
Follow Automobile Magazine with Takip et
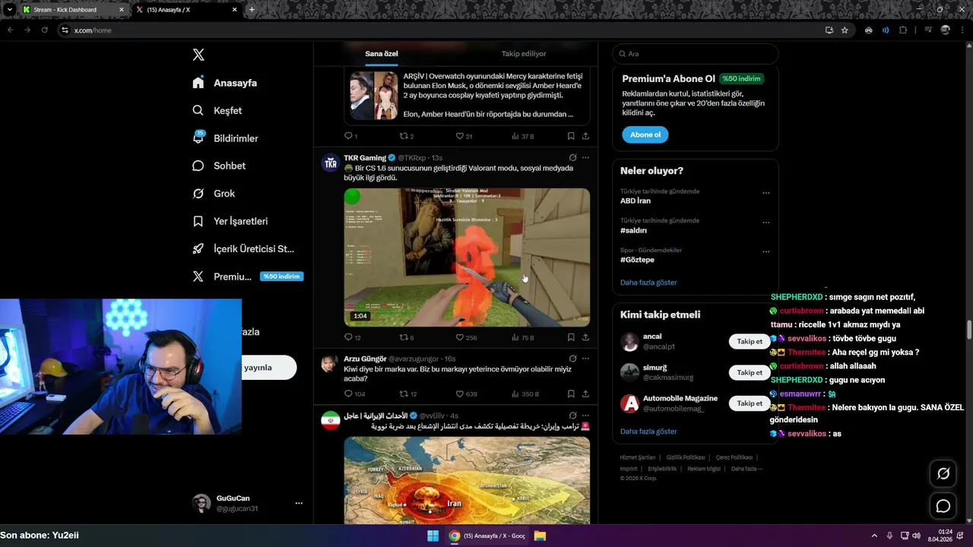(750, 403)
